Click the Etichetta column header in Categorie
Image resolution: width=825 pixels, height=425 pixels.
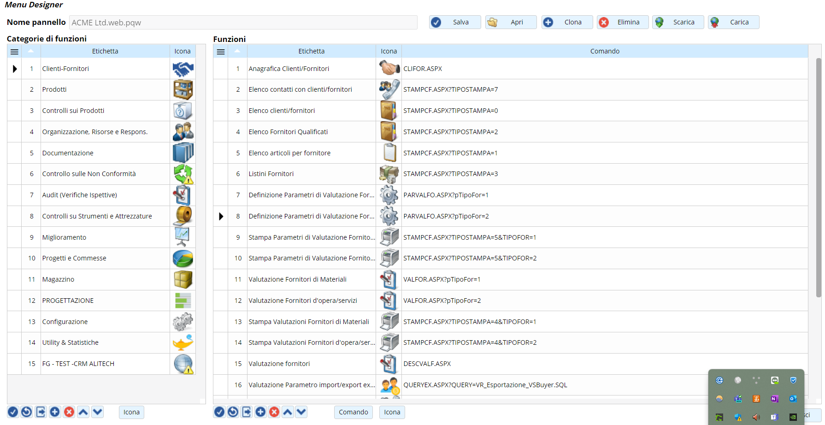105,51
